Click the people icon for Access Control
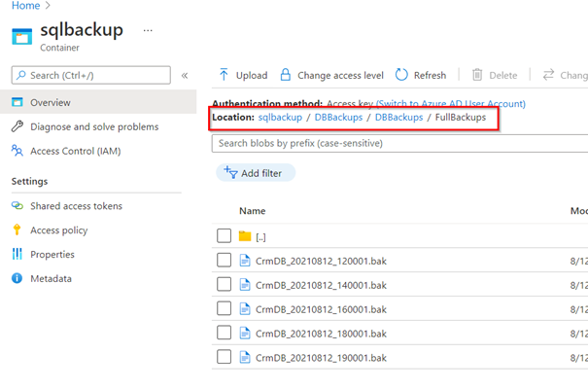This screenshot has width=588, height=389. 17,151
